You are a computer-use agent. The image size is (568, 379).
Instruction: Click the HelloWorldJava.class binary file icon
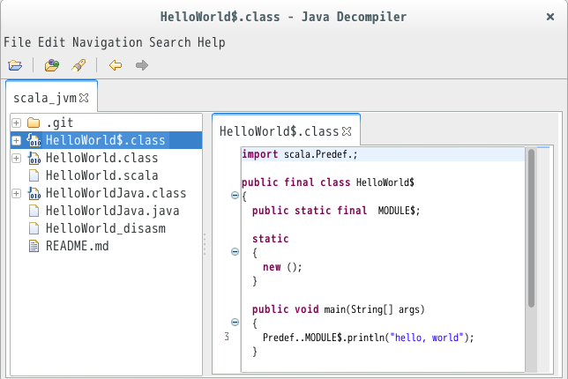coord(34,193)
